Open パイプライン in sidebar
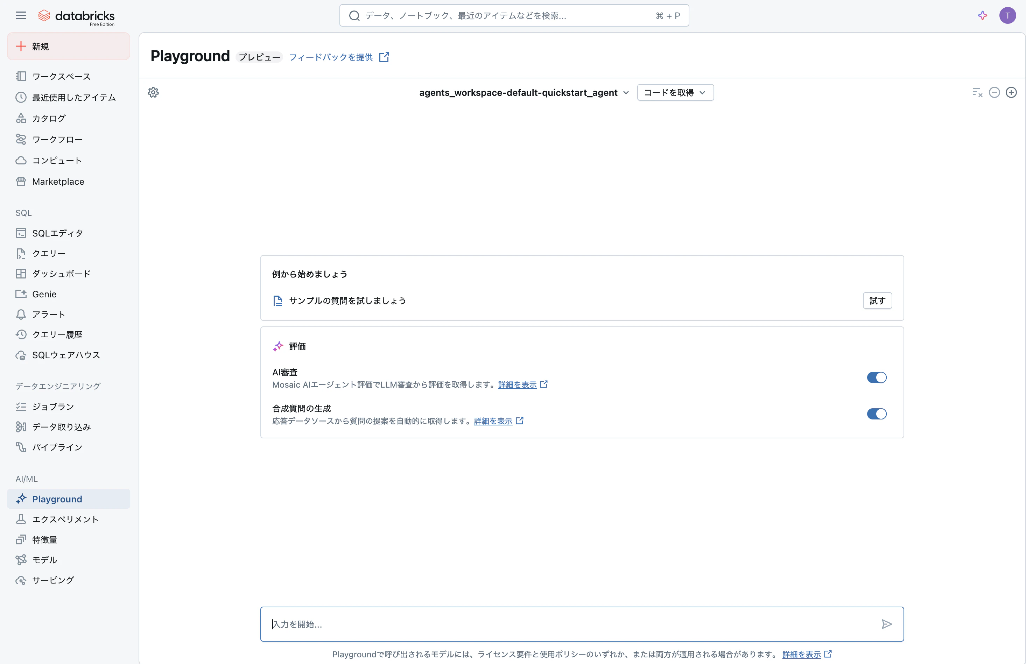Image resolution: width=1026 pixels, height=664 pixels. (x=69, y=447)
